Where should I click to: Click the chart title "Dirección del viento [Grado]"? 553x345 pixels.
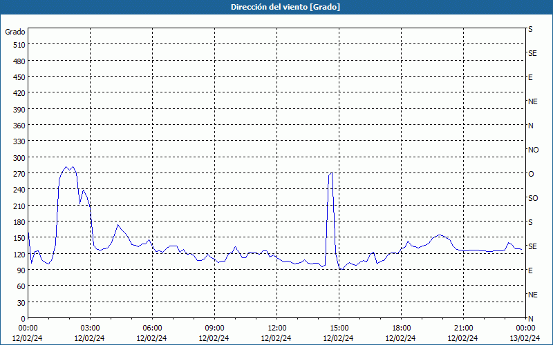coord(285,7)
